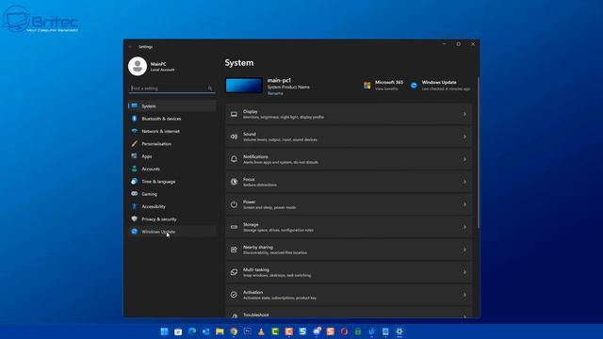Open Accessibility settings

[171, 206]
